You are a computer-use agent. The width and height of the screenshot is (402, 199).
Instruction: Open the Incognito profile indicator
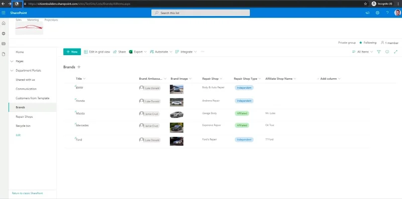click(x=382, y=4)
